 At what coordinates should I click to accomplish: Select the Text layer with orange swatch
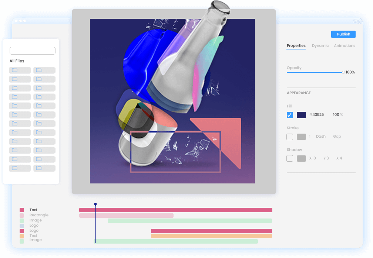(33, 236)
